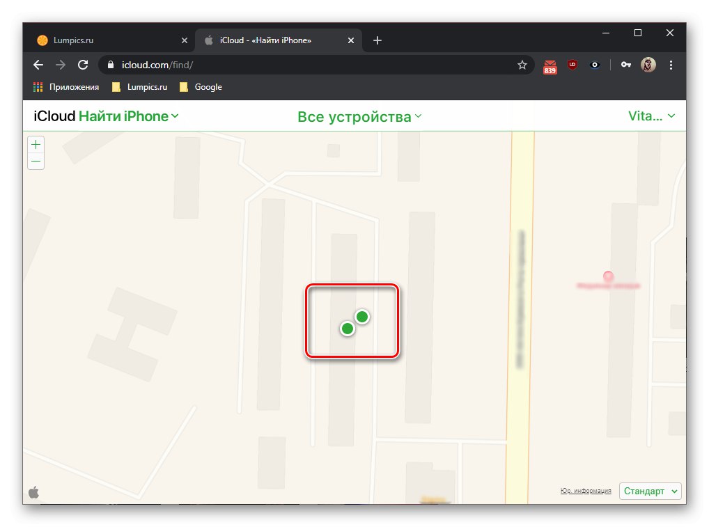This screenshot has width=709, height=527.
Task: Close the Lumpics.ru tab
Action: tap(185, 40)
